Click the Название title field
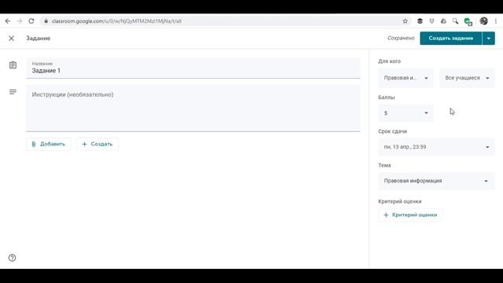 (x=193, y=68)
